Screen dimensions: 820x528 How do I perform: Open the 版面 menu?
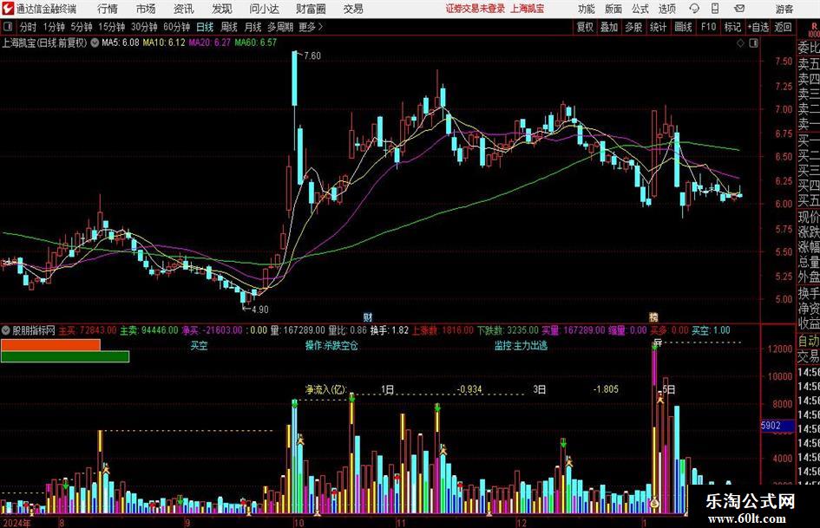click(613, 9)
